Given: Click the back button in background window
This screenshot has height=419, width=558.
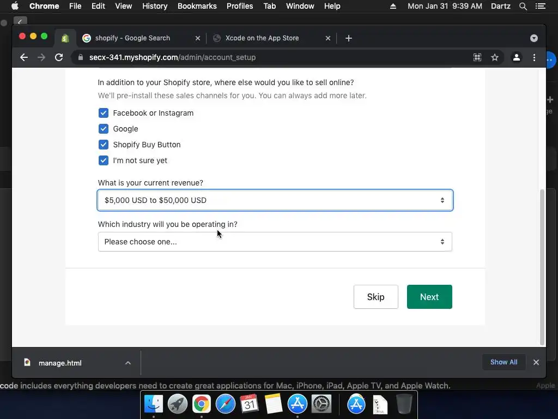Looking at the screenshot, I should 20,21.
